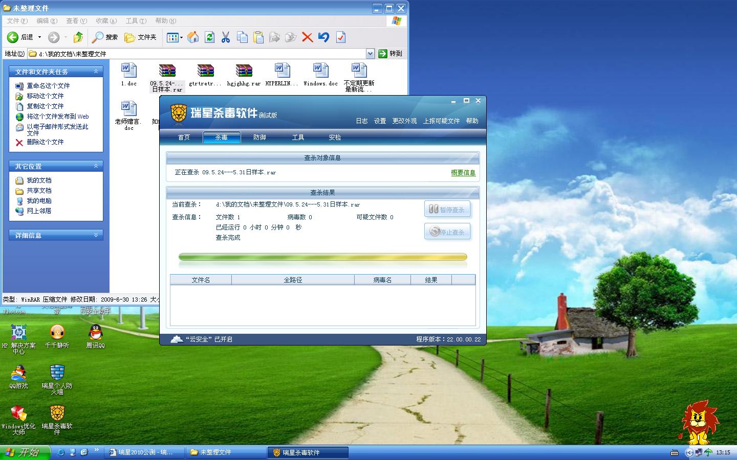Refresh the folder view in Explorer toolbar
Screen dimensions: 737x460
pos(209,37)
